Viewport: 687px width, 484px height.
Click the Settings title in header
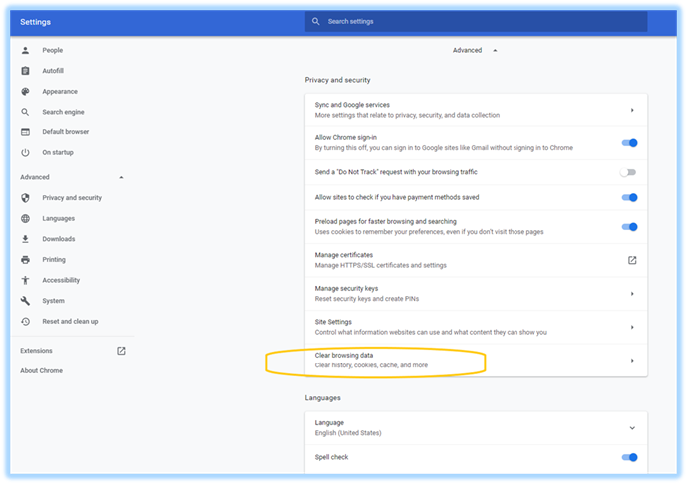tap(36, 22)
